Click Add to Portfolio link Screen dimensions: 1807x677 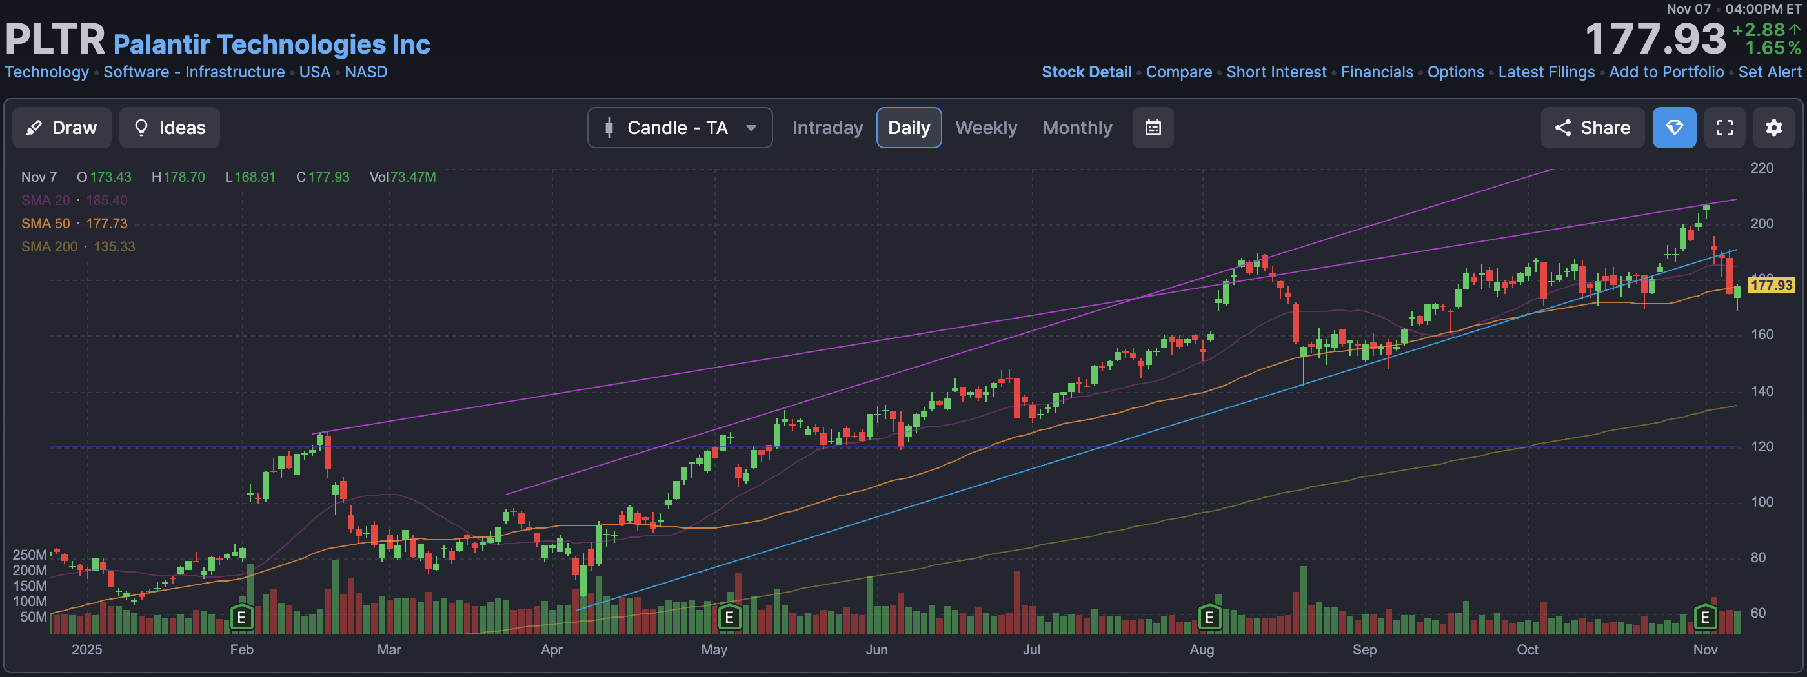pos(1666,72)
